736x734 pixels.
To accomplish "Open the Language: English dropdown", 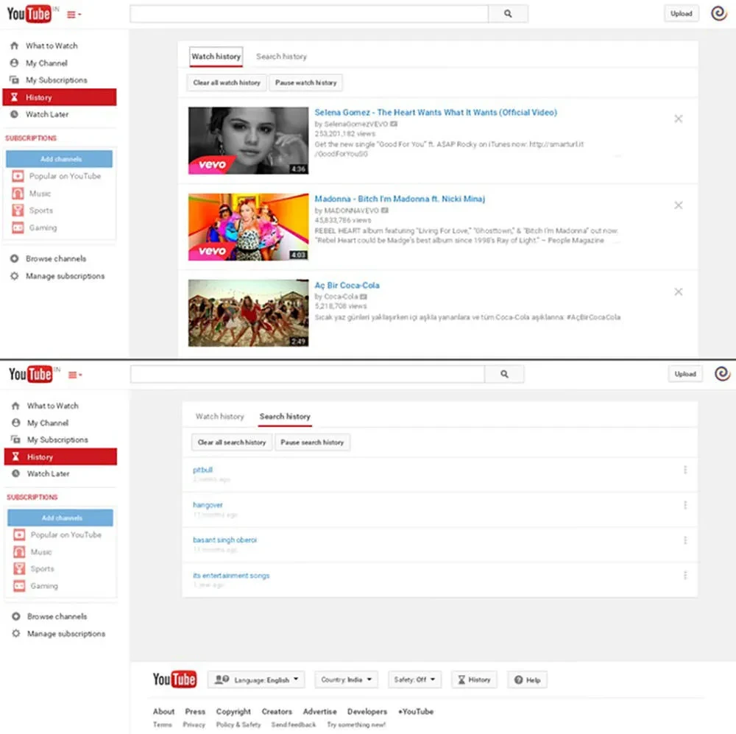I will 256,679.
